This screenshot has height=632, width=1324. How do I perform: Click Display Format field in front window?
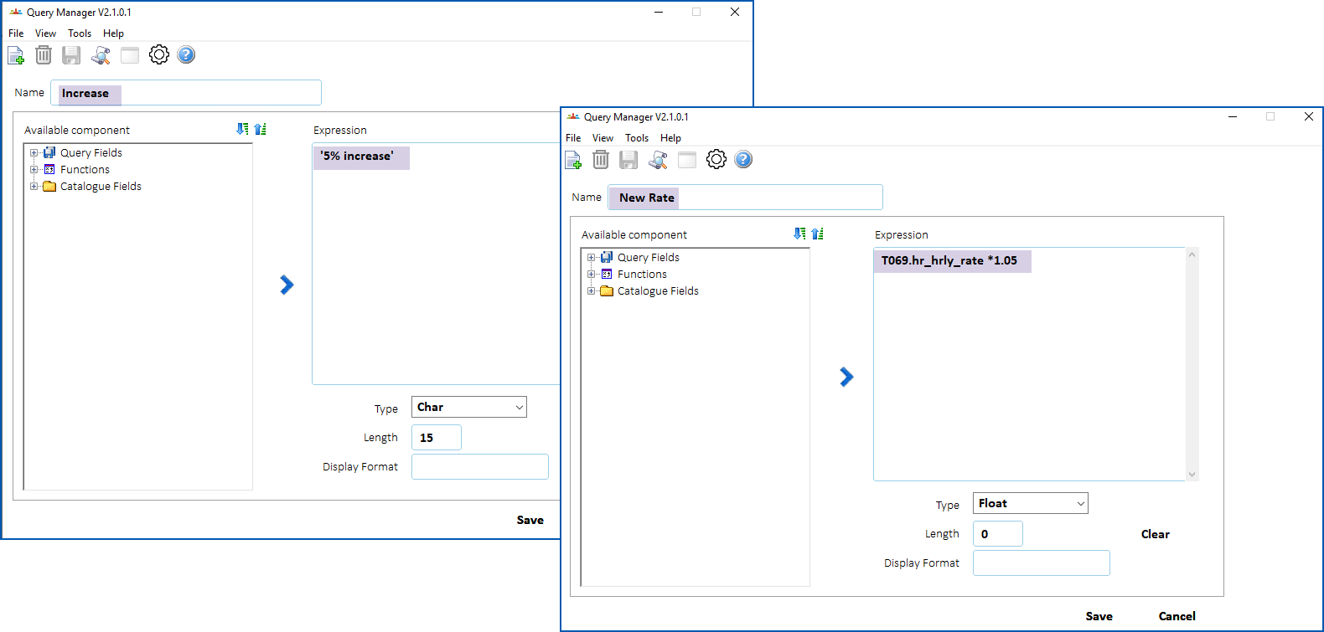point(1041,563)
